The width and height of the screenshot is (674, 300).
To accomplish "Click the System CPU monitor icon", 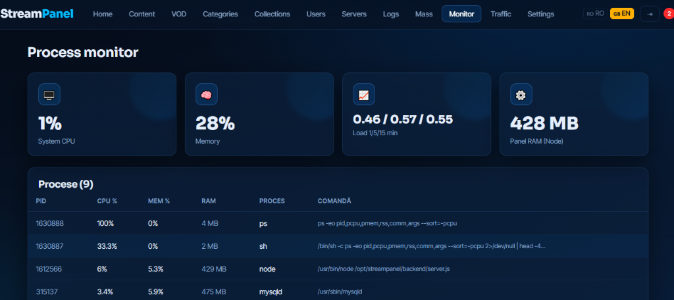I will [49, 95].
